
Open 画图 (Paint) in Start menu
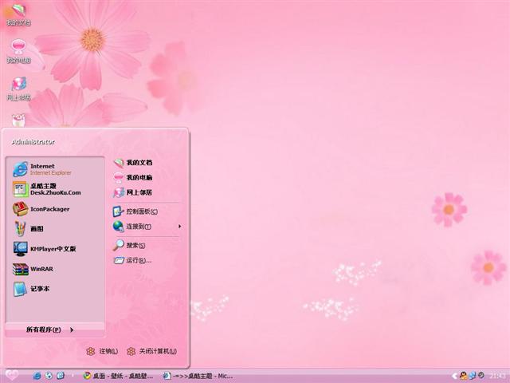pos(37,228)
